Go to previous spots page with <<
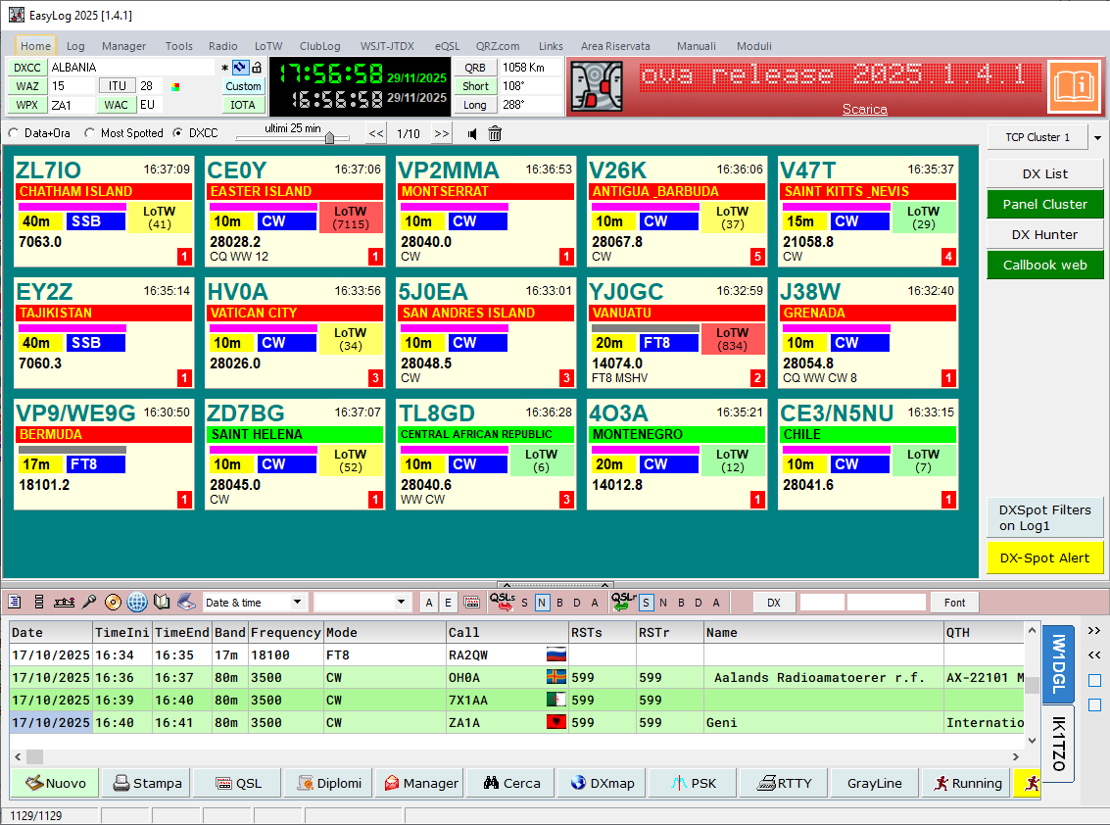This screenshot has height=825, width=1110. click(376, 134)
